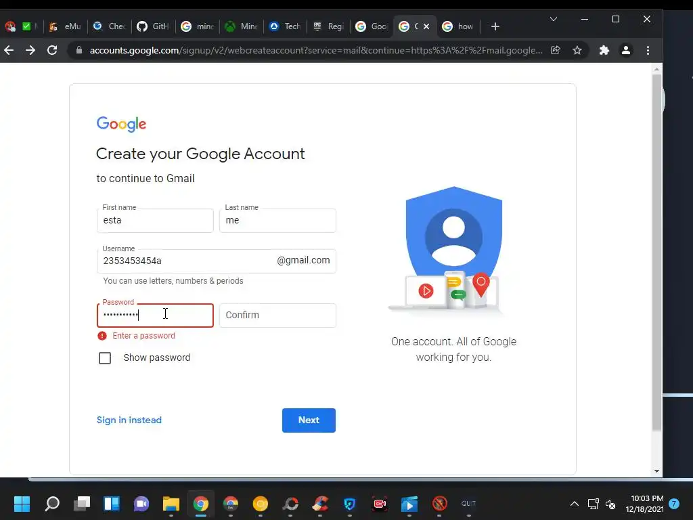Open the Windows Start menu
Image resolution: width=693 pixels, height=520 pixels.
point(22,503)
